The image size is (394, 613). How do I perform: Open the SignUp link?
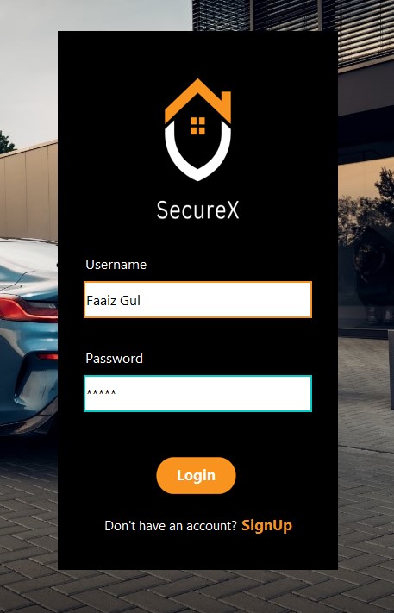click(267, 525)
